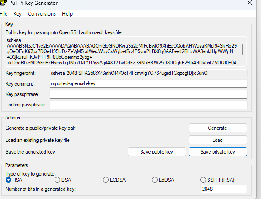
Task: Open the File menu
Action: click(x=3, y=14)
